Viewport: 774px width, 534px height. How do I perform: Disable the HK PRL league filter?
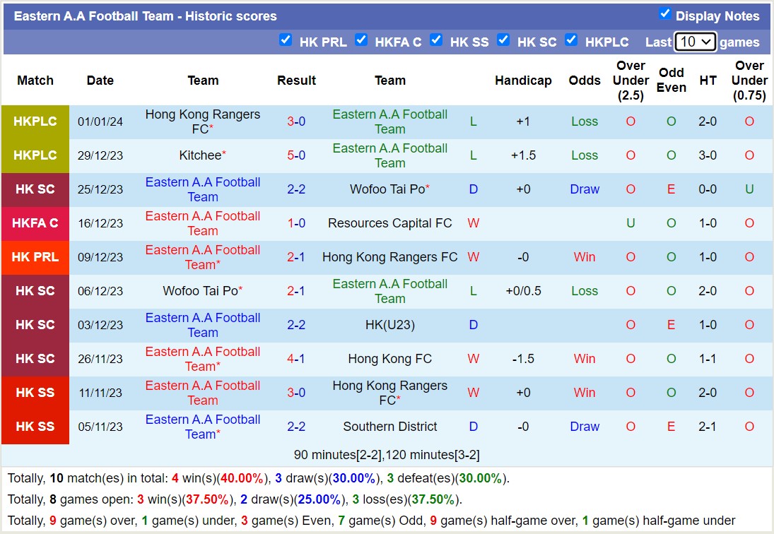pyautogui.click(x=286, y=41)
